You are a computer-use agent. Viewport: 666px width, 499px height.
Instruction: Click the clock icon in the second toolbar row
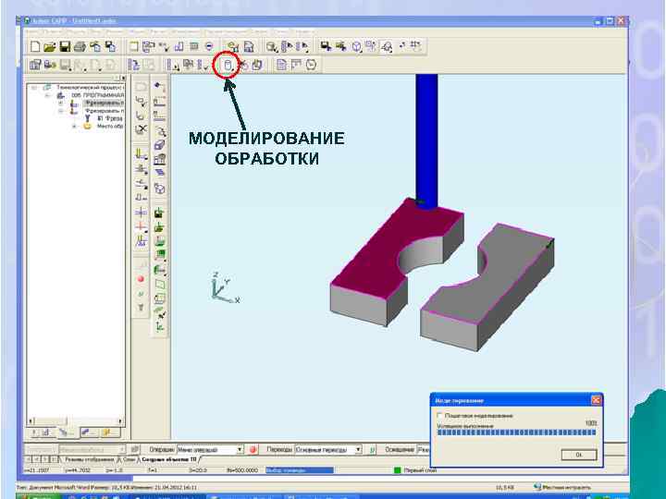pos(312,65)
